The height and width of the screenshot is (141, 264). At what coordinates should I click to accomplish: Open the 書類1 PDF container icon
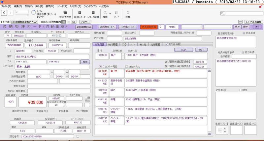click(220, 130)
